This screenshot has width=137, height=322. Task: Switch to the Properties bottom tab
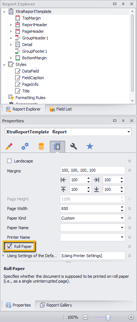point(18,305)
